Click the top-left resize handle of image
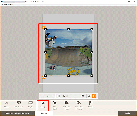This screenshot has width=137, height=116. coord(45,29)
